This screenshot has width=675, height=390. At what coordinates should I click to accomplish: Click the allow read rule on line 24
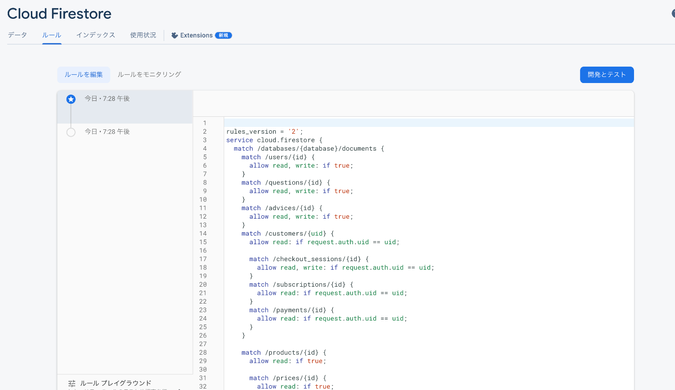point(332,319)
